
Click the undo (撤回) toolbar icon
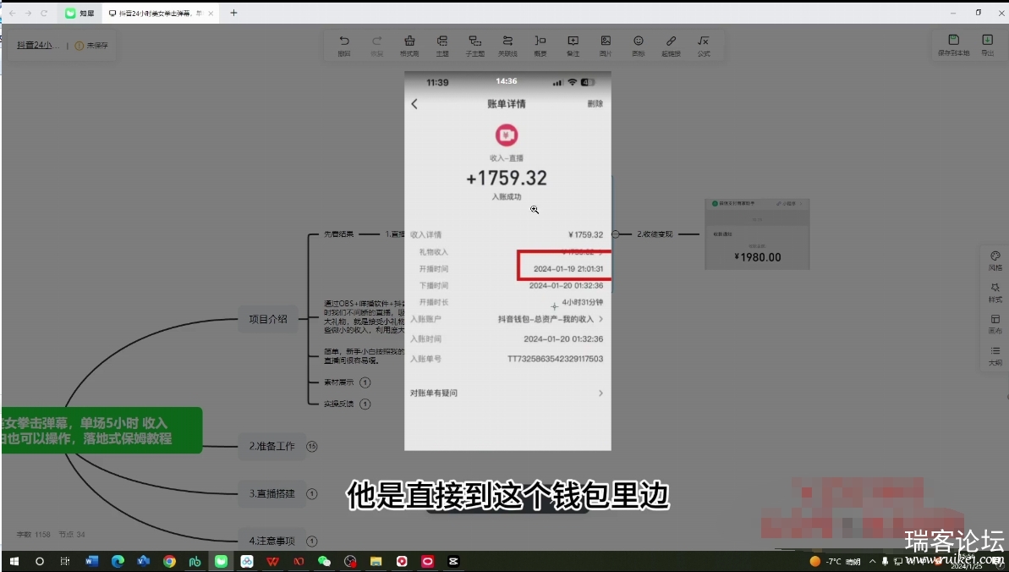[344, 45]
